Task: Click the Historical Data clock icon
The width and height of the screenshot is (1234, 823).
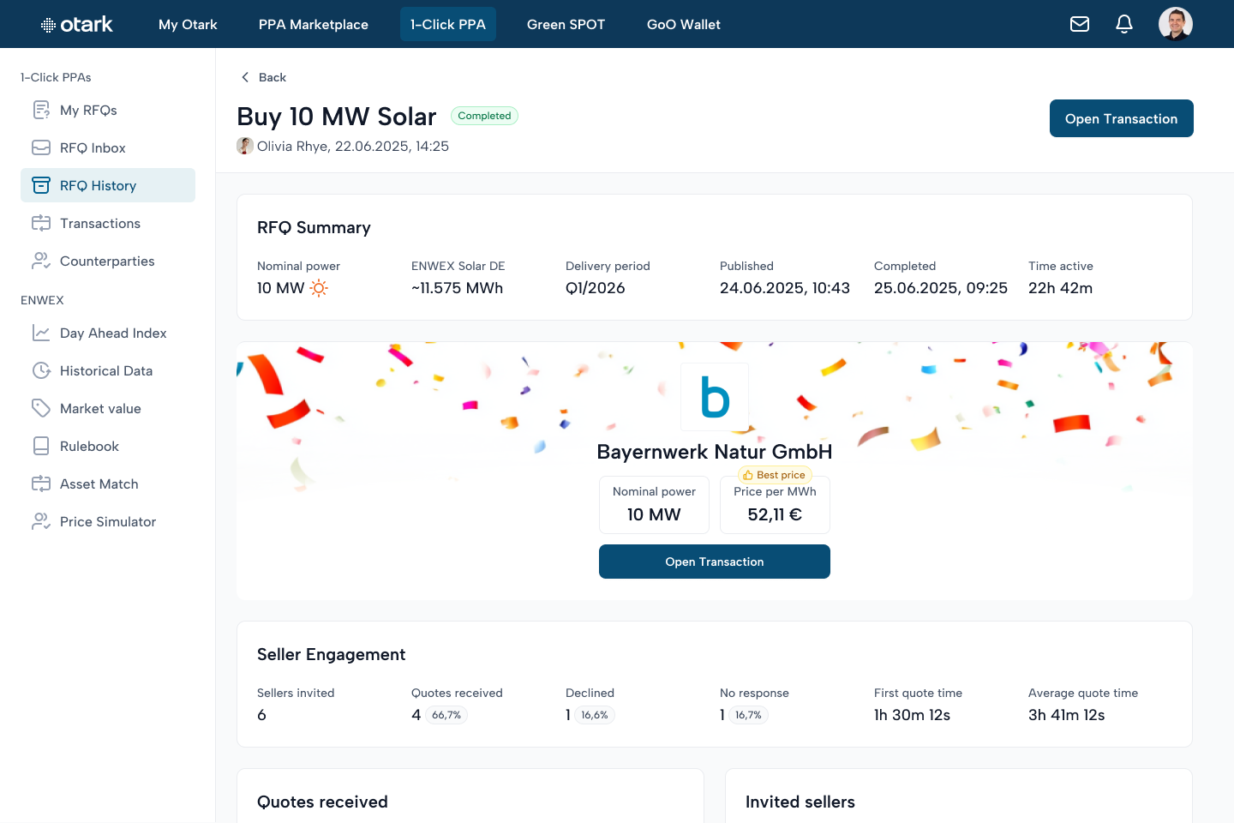Action: [x=41, y=370]
